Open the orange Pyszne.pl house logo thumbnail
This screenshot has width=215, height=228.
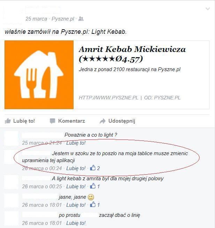[x=39, y=75]
